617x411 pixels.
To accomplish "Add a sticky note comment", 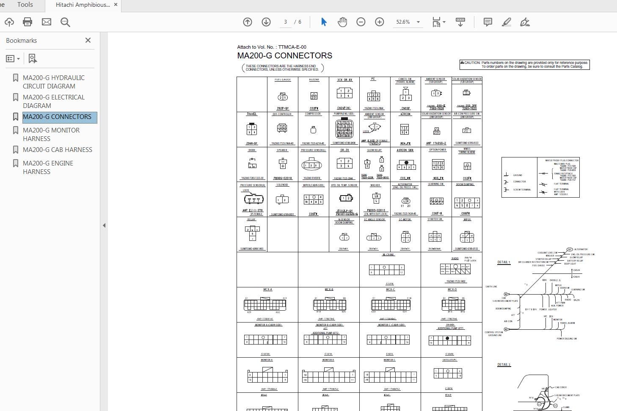I will (x=488, y=22).
